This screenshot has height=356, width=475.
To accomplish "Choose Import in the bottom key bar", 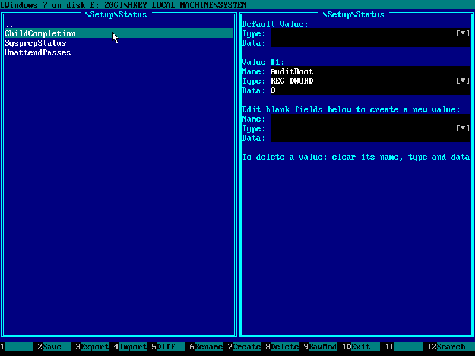I will tap(130, 347).
